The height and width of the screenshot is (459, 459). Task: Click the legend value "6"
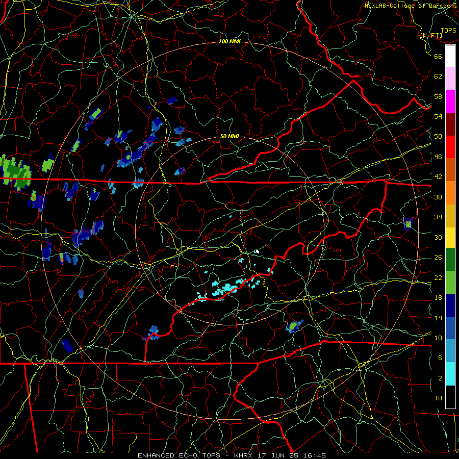point(440,358)
